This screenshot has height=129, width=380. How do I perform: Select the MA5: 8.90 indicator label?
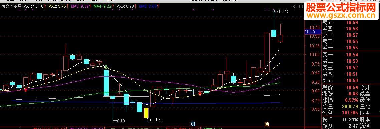(125, 6)
